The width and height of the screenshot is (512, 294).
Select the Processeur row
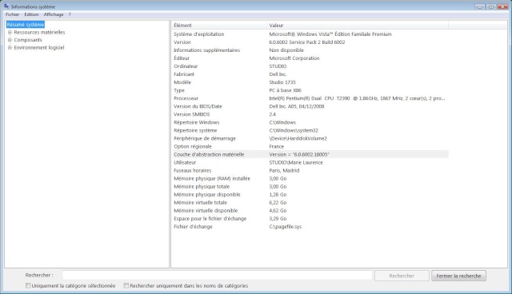[x=310, y=98]
